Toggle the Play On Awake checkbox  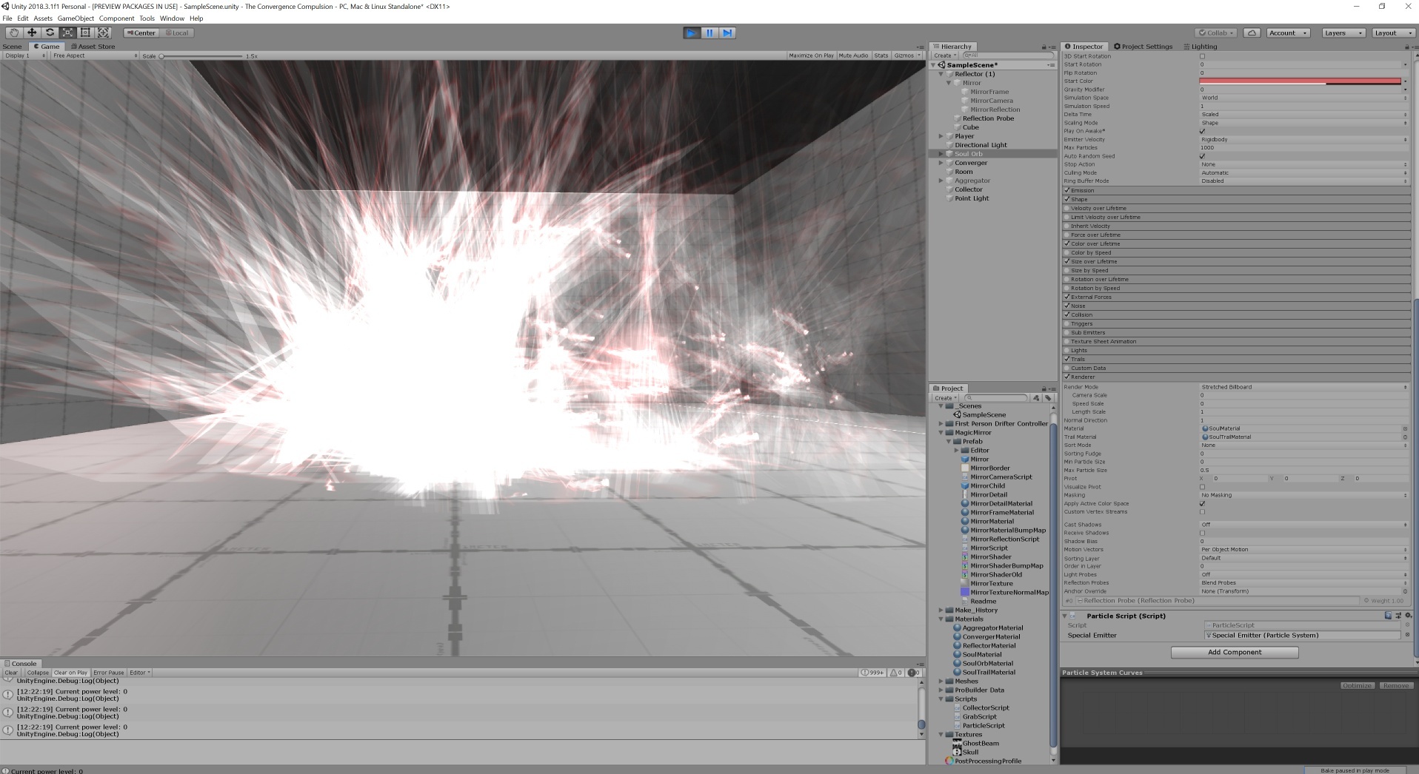point(1202,131)
